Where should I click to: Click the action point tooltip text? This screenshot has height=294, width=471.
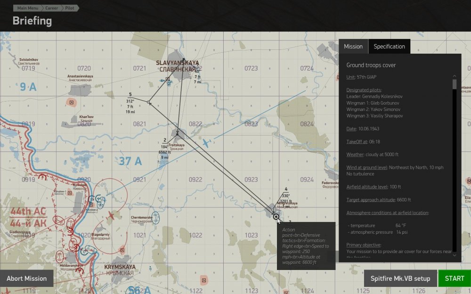306,246
